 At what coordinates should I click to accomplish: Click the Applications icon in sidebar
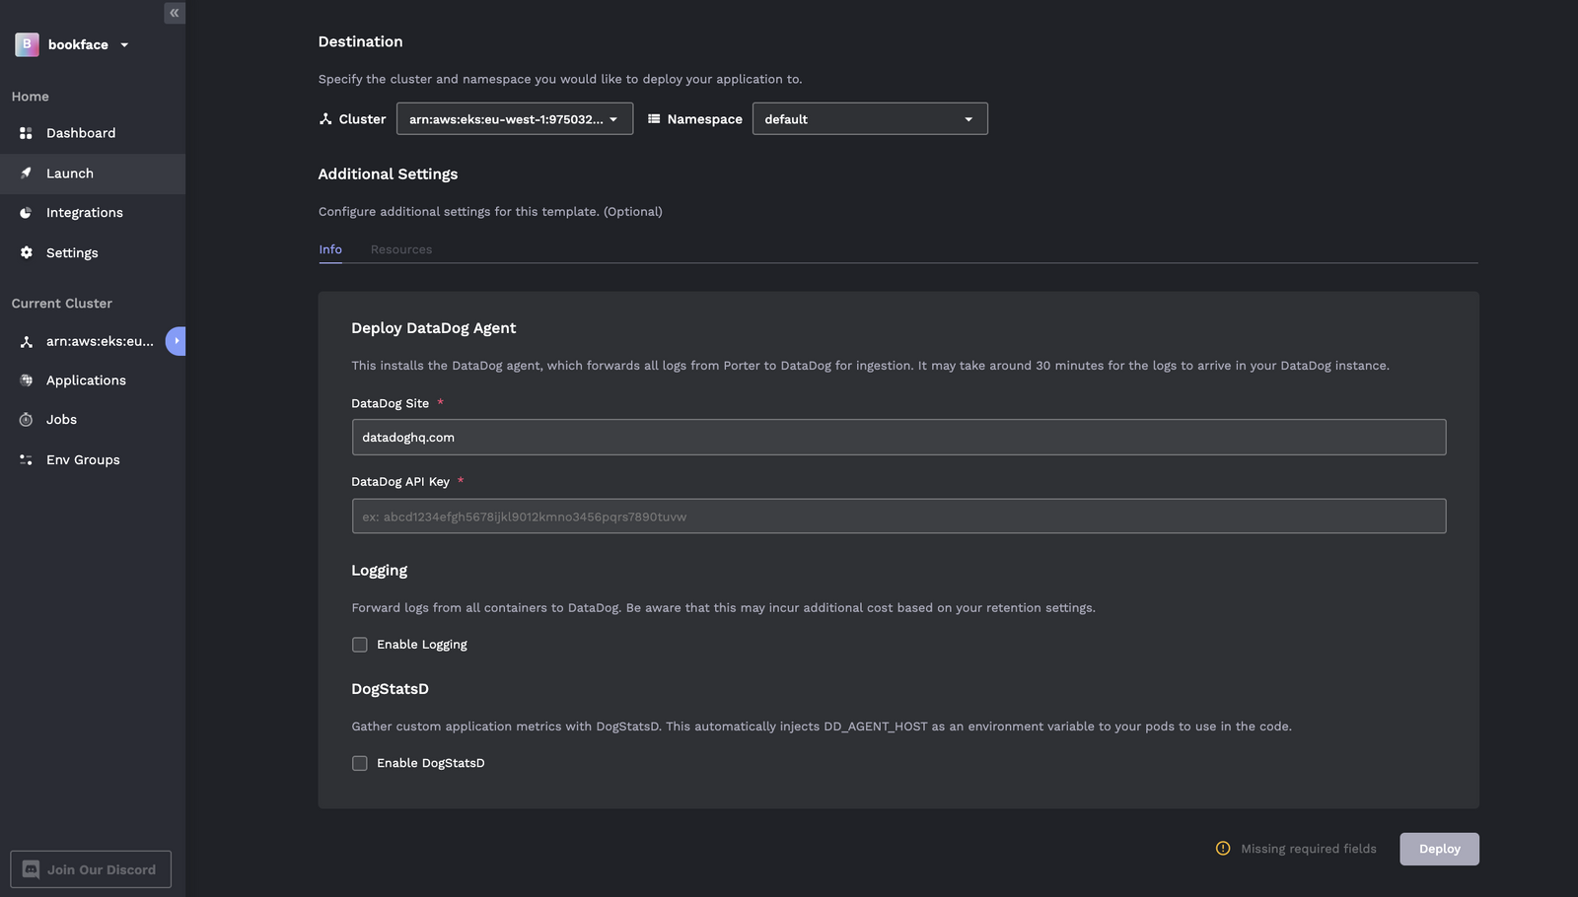click(x=26, y=380)
